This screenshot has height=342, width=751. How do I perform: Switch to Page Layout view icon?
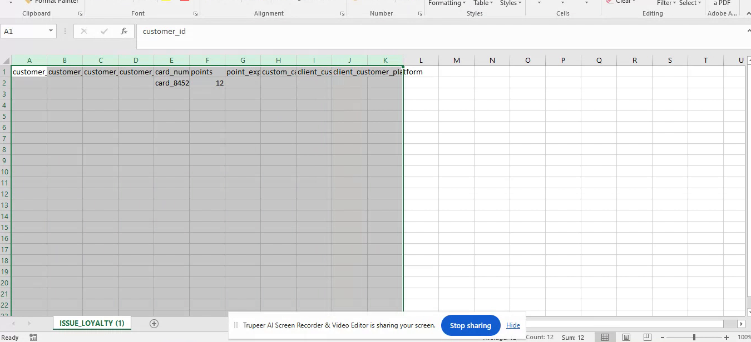point(626,337)
